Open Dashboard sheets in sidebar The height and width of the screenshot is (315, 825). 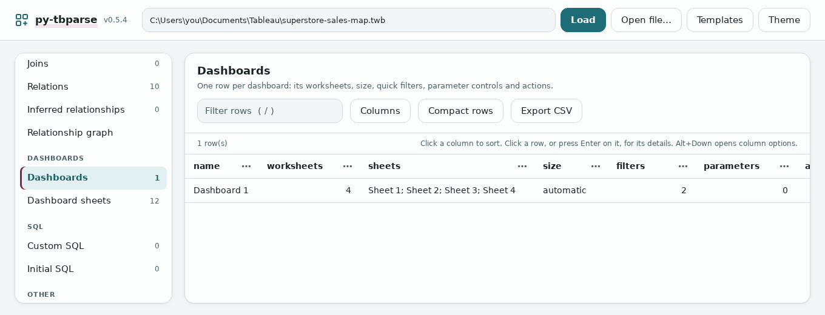(x=93, y=201)
